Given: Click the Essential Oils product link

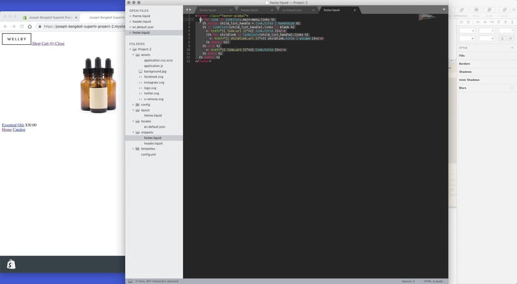Looking at the screenshot, I should point(13,125).
